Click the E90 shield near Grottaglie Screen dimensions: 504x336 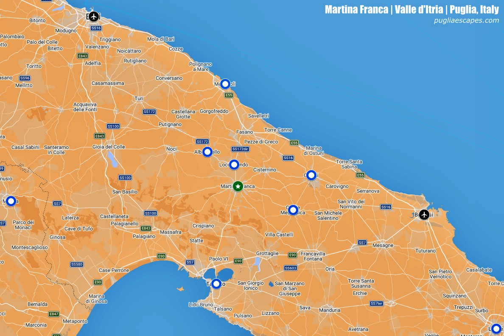292,255
